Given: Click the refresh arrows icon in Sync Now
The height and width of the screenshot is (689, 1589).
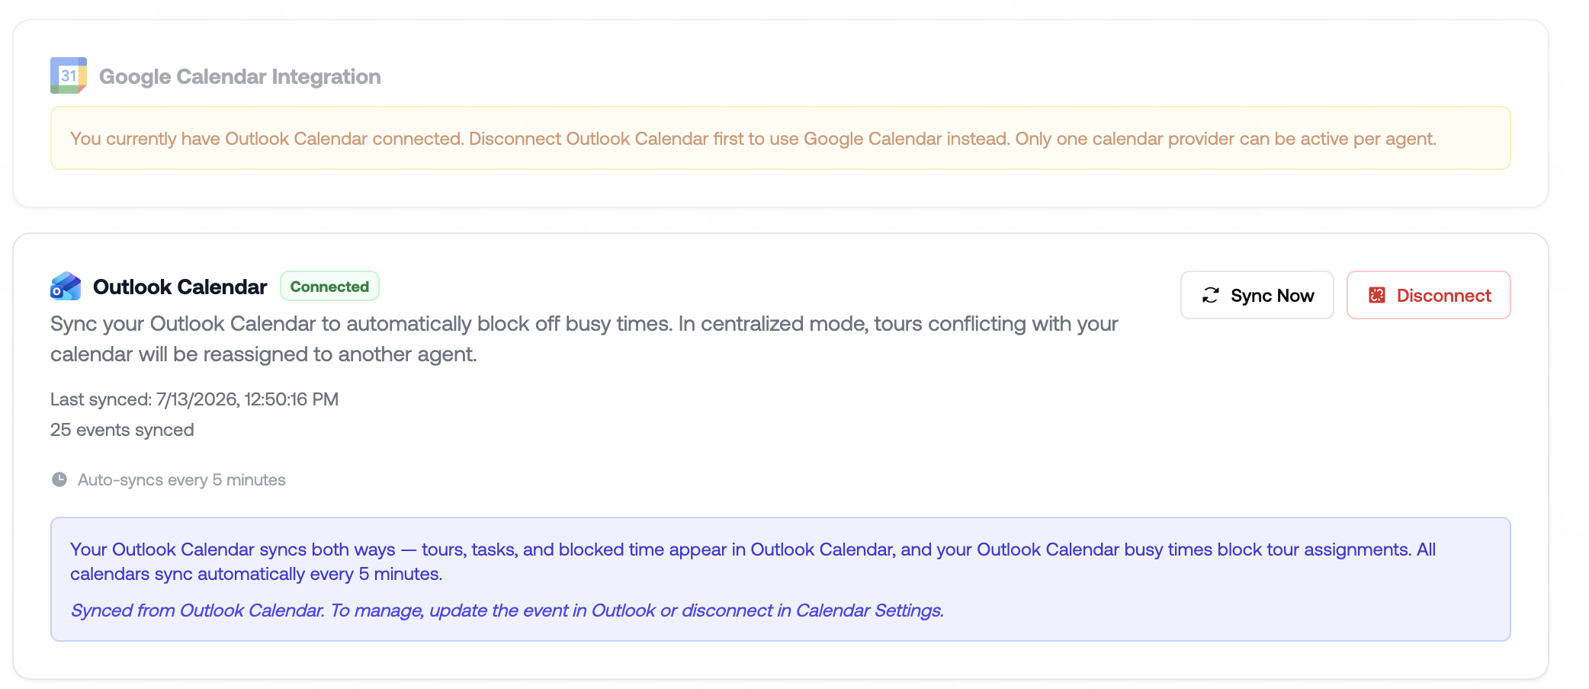Looking at the screenshot, I should pyautogui.click(x=1211, y=295).
